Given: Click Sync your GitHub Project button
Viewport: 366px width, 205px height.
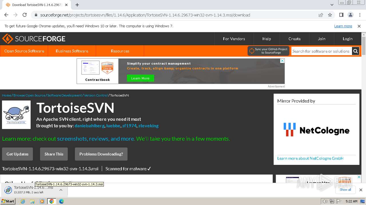Looking at the screenshot, I should (268, 51).
